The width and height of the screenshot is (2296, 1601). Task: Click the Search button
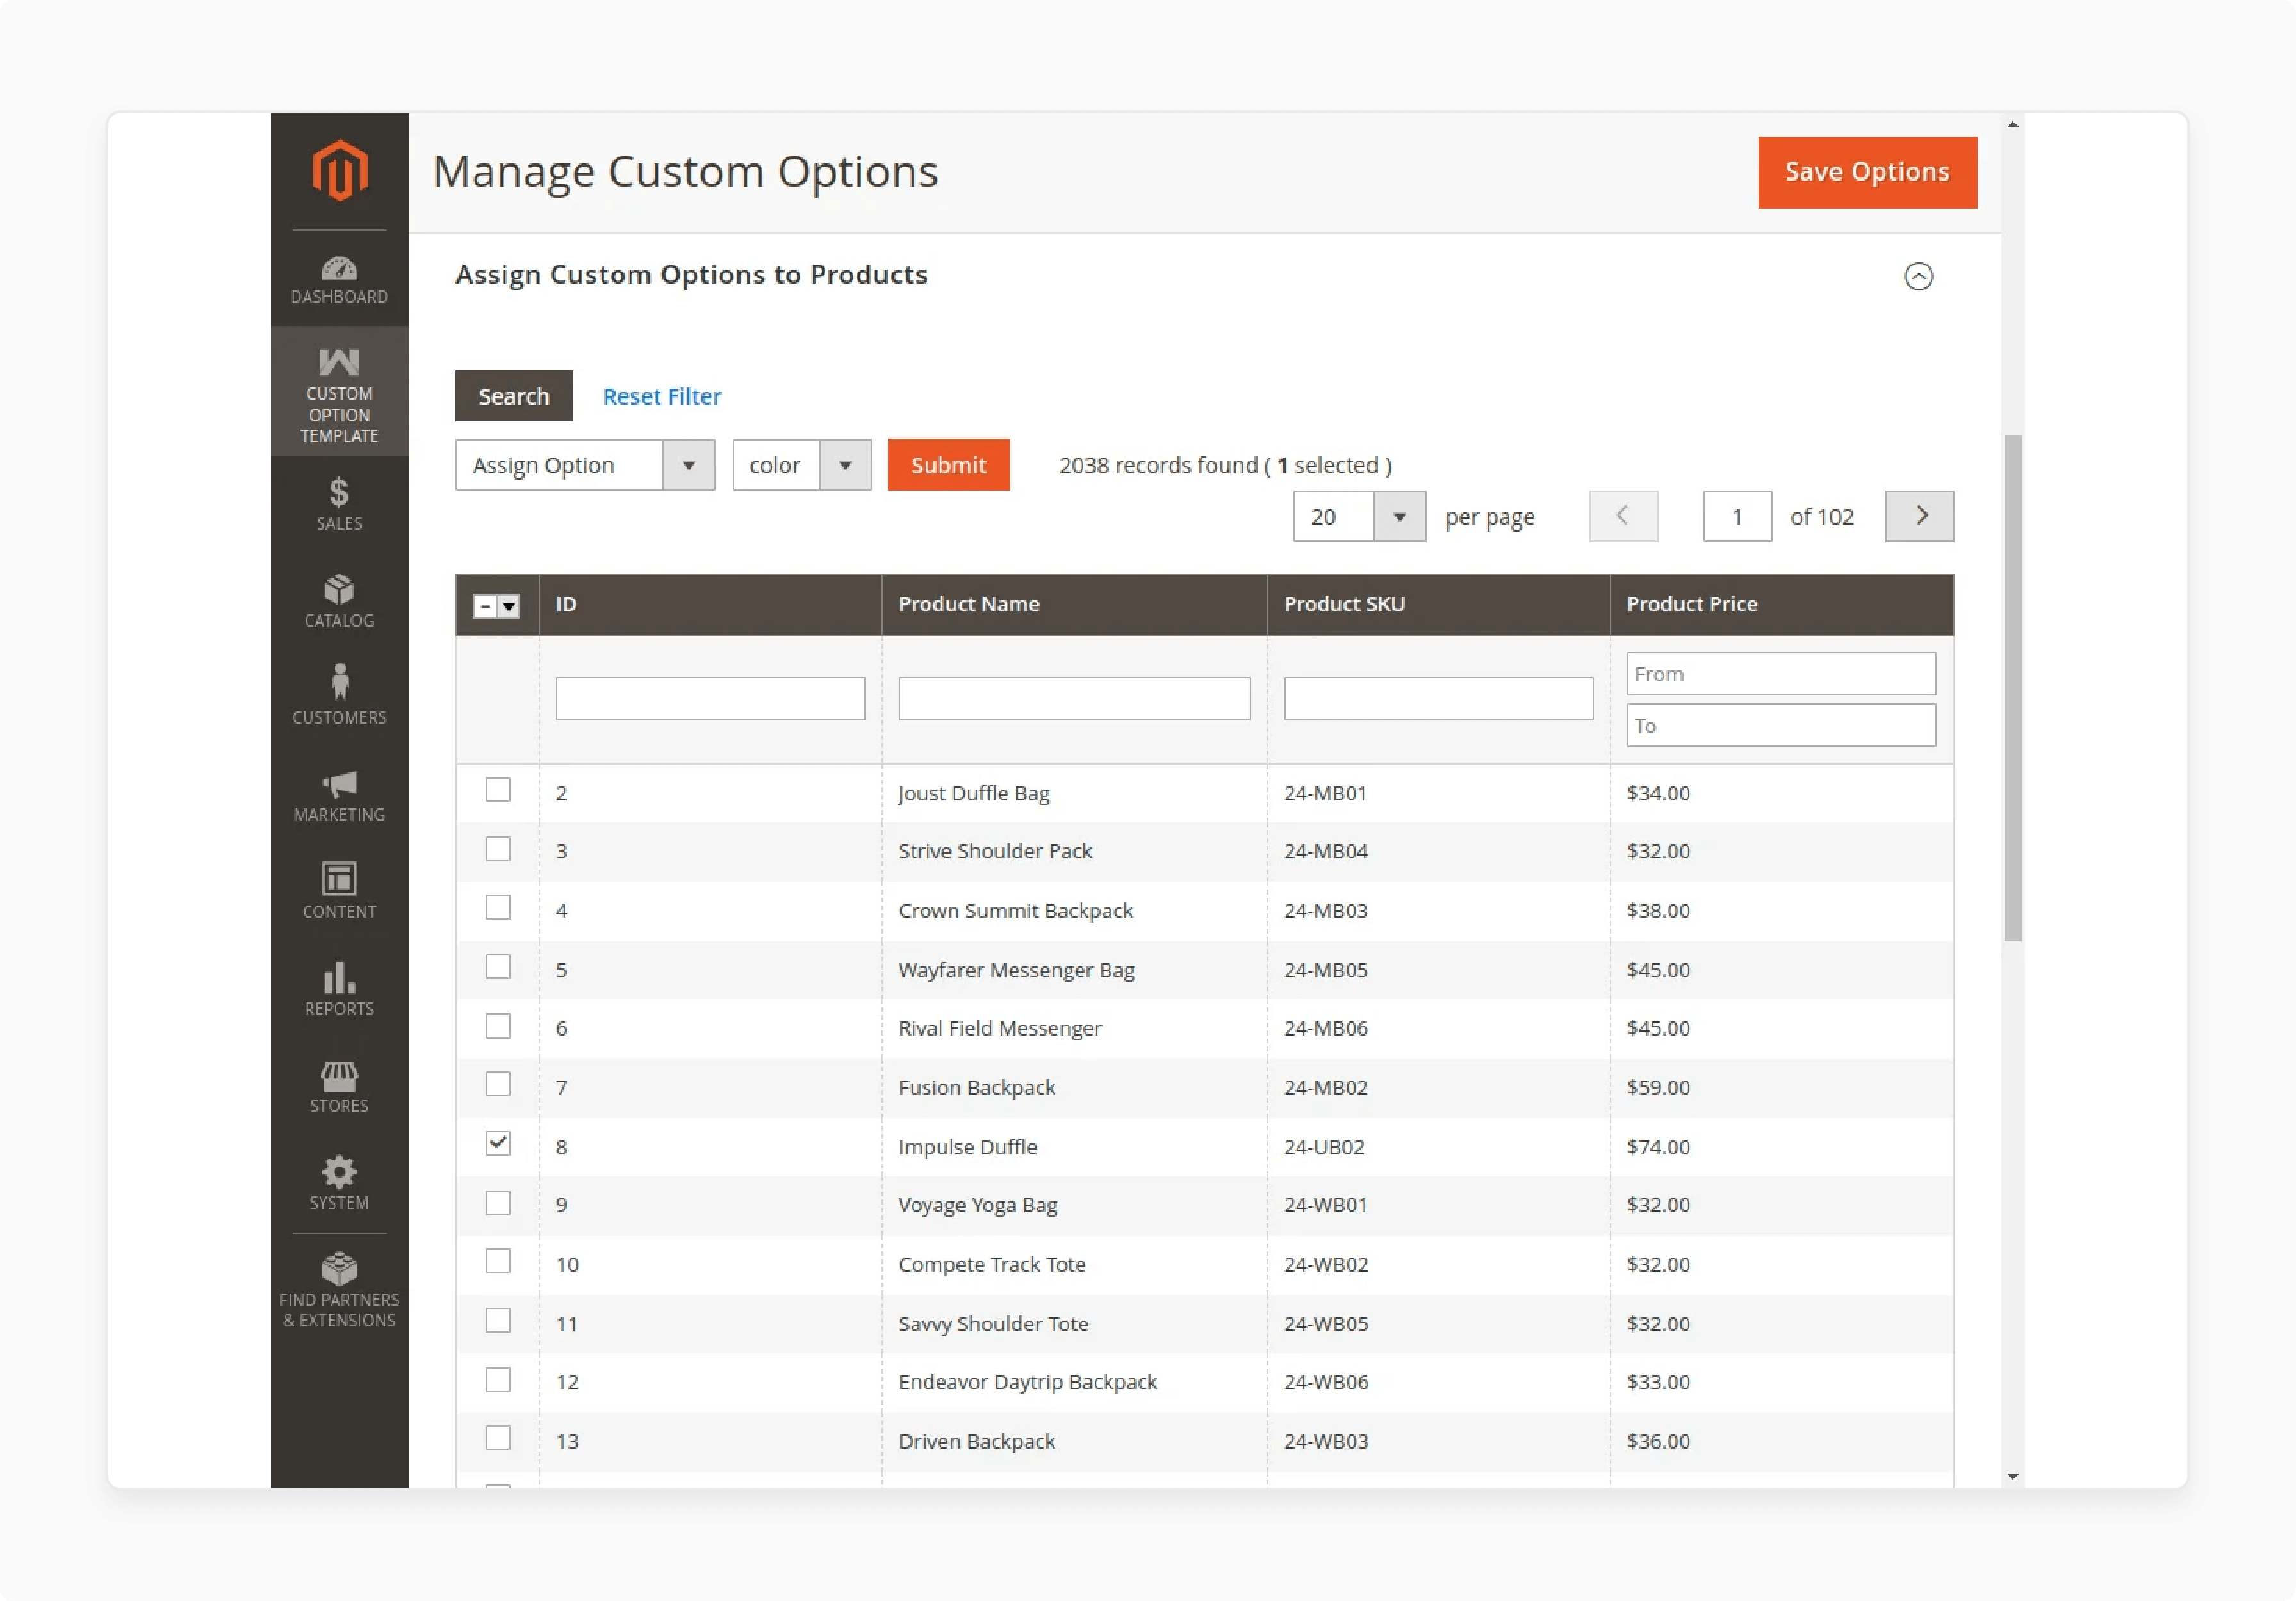point(514,396)
